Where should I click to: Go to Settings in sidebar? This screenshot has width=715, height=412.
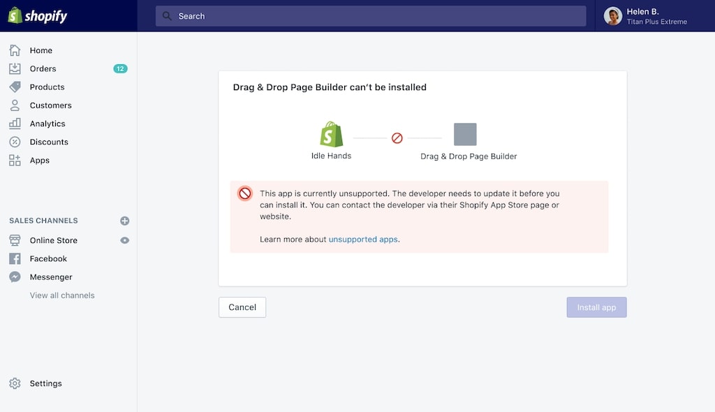click(45, 383)
